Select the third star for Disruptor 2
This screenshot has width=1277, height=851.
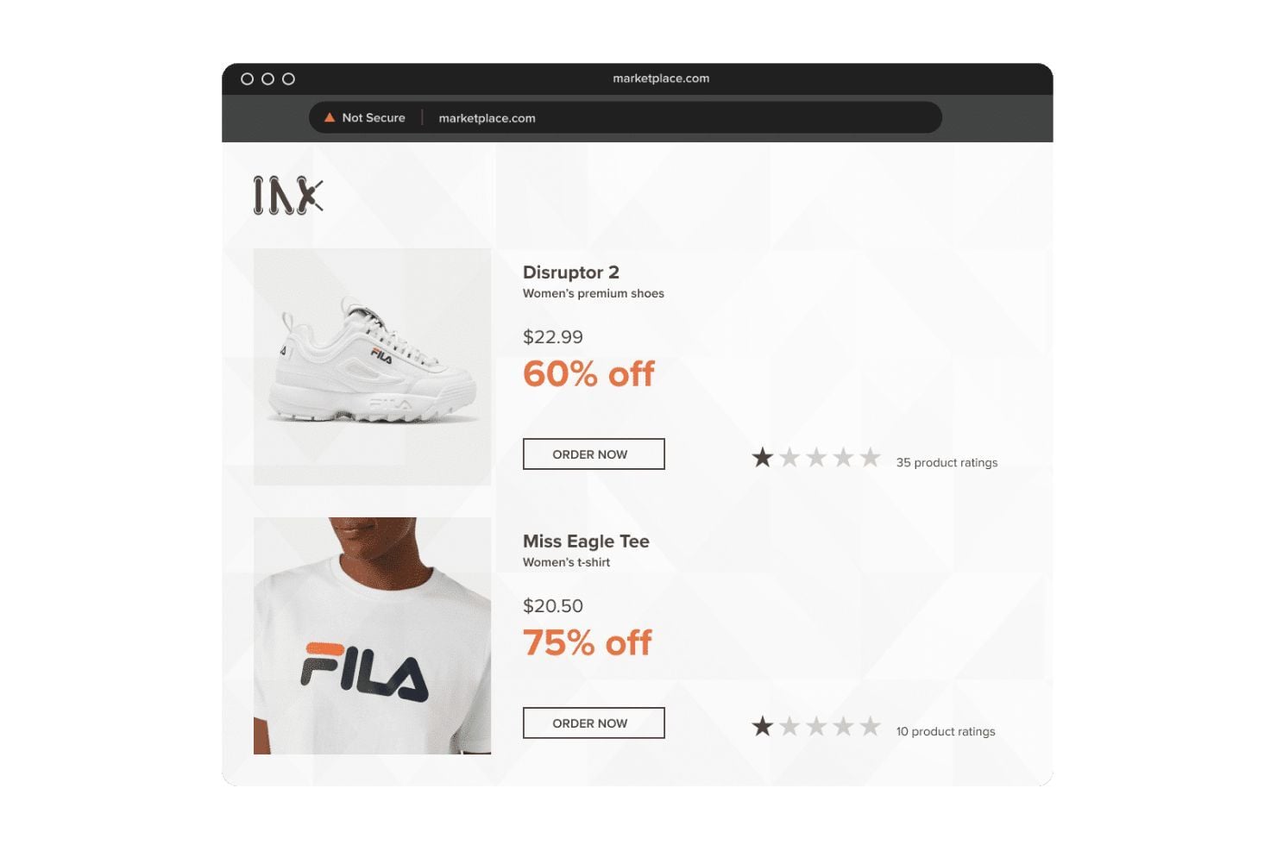pyautogui.click(x=816, y=457)
